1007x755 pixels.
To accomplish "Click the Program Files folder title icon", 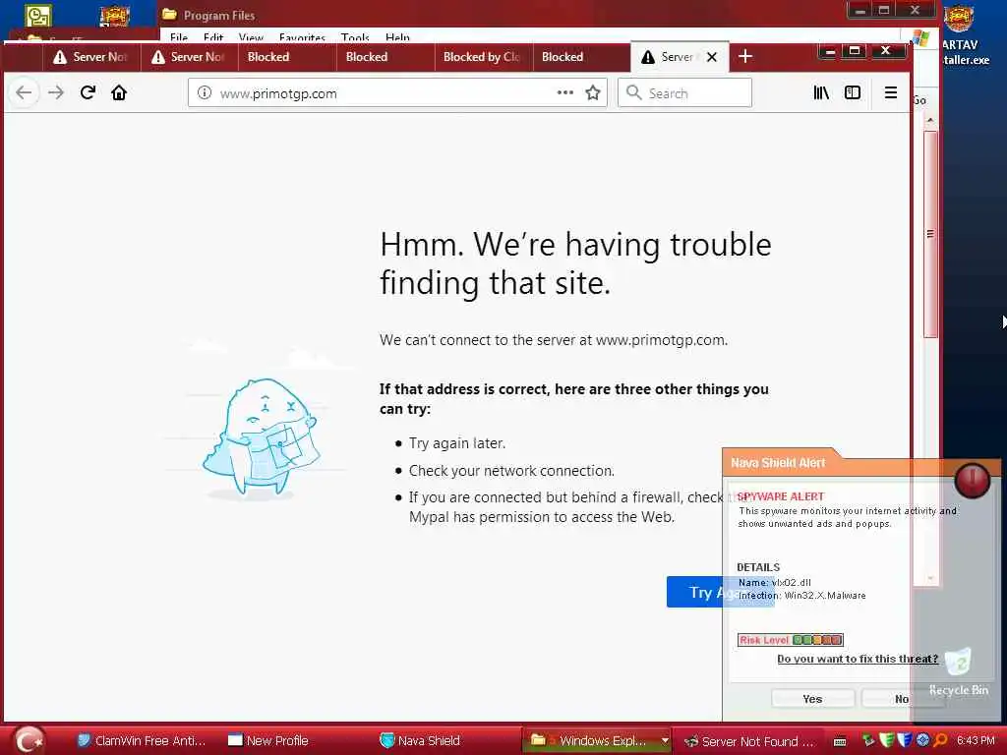I will coord(169,14).
